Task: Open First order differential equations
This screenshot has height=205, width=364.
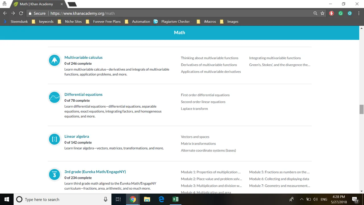Action: click(205, 95)
